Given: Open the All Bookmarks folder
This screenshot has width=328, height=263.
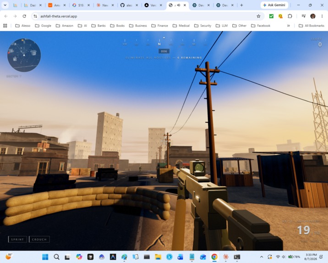Looking at the screenshot, I should pos(312,26).
